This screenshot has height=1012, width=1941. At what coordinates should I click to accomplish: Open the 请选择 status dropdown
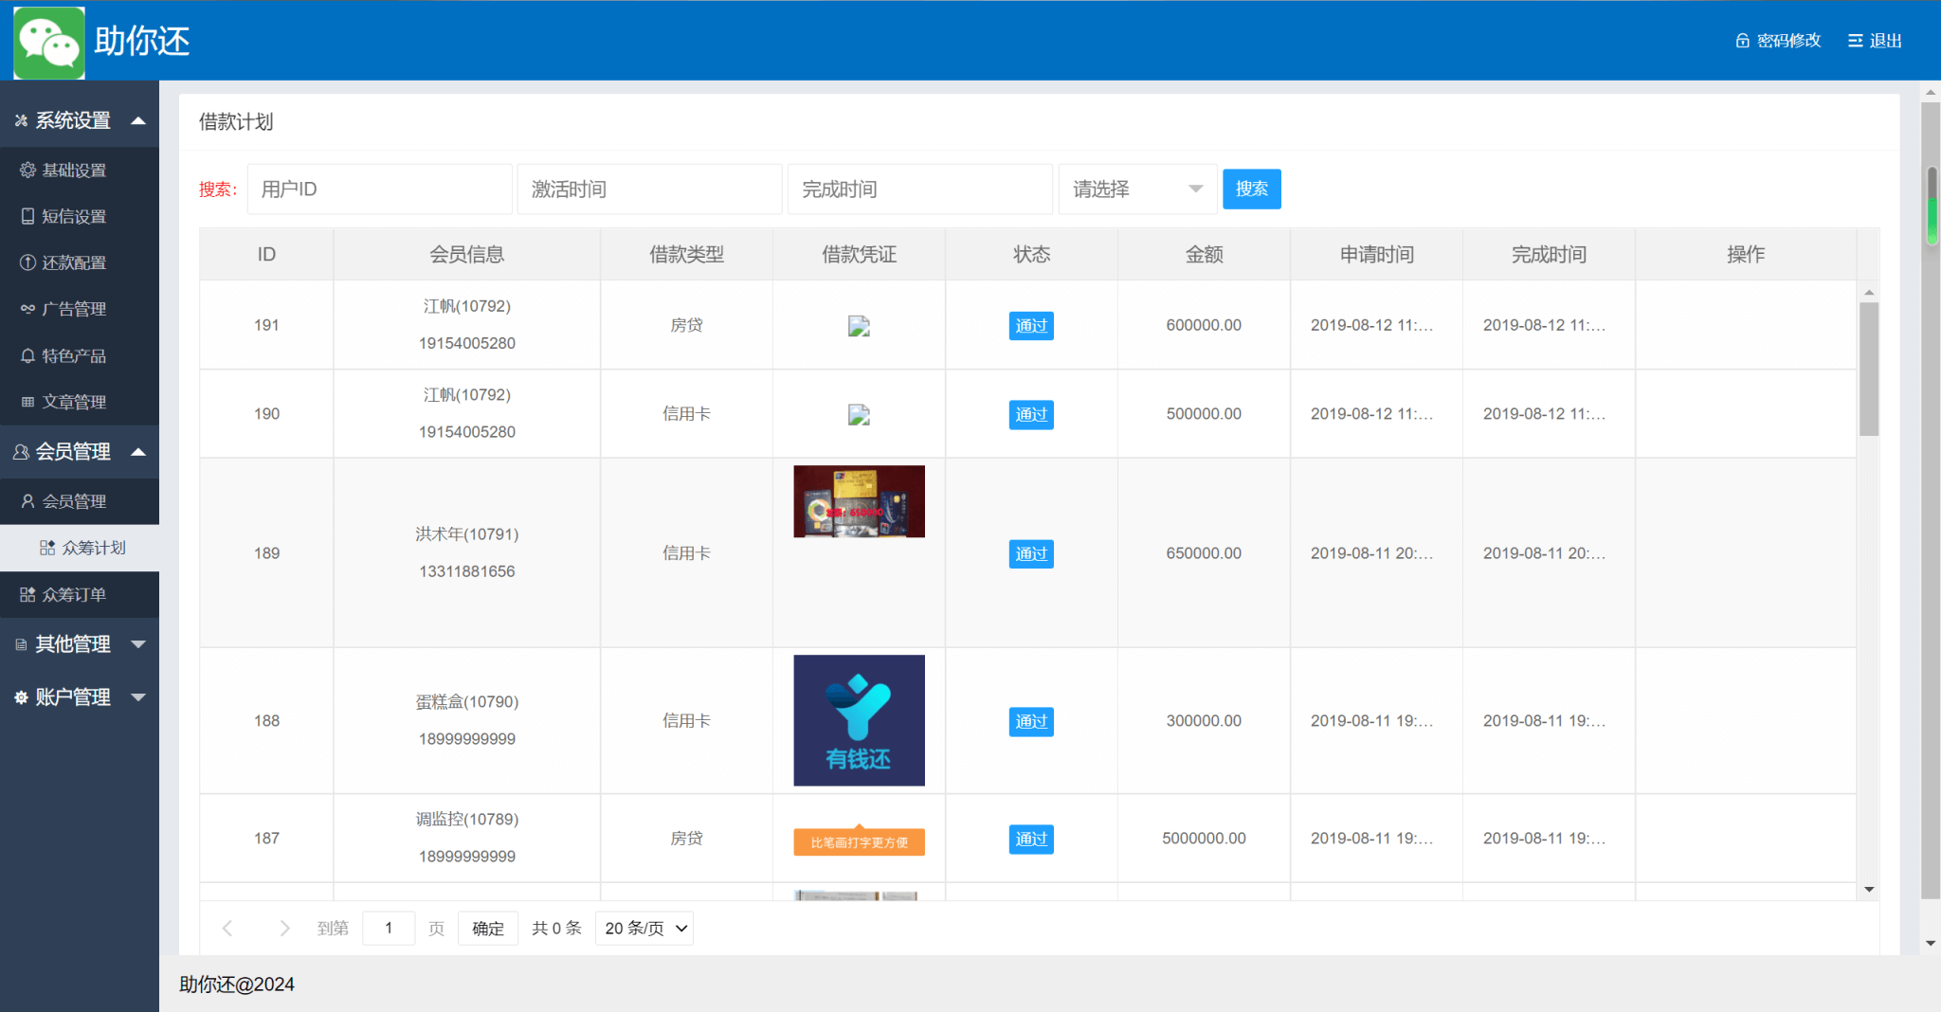pos(1136,190)
